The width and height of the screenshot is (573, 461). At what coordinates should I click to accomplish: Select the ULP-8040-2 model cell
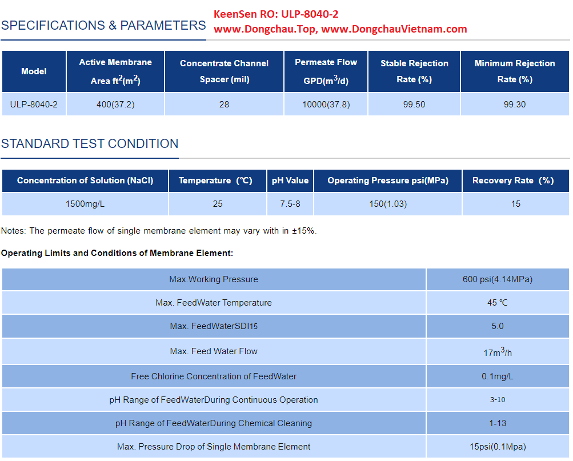(x=34, y=105)
